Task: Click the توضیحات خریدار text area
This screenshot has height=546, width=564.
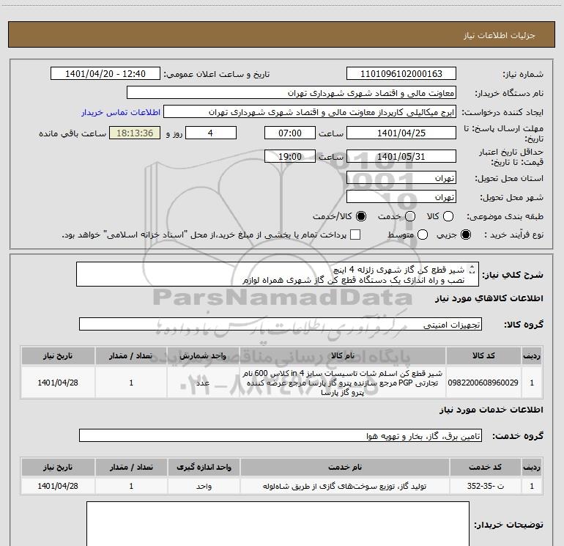Action: point(278,524)
